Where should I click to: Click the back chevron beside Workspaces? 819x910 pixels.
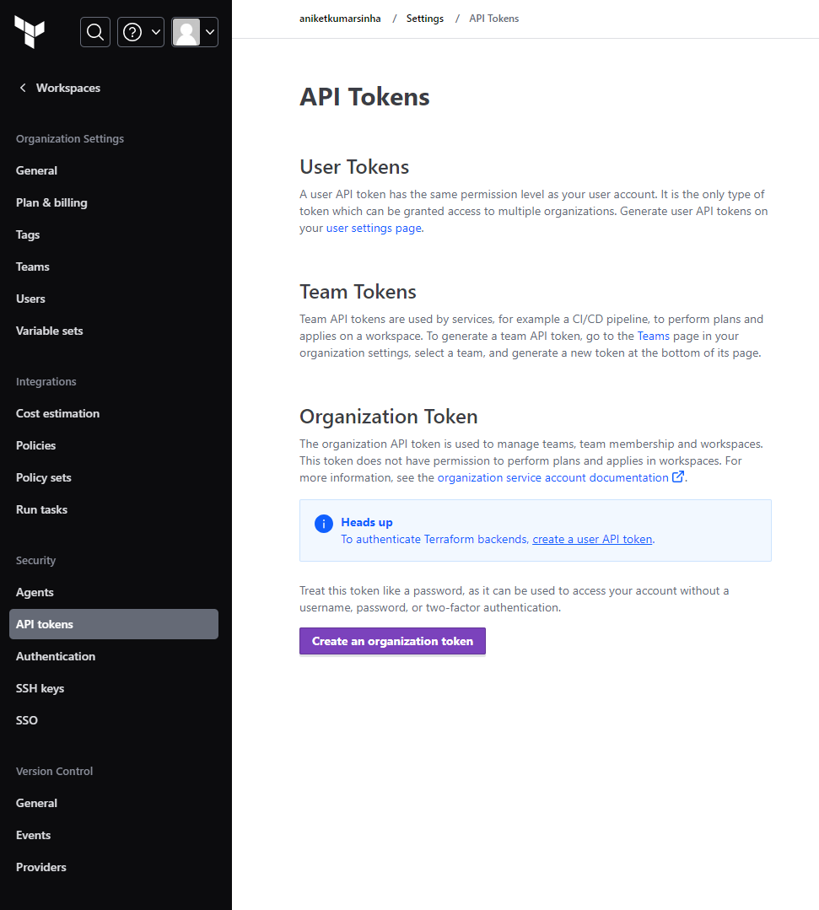[24, 88]
